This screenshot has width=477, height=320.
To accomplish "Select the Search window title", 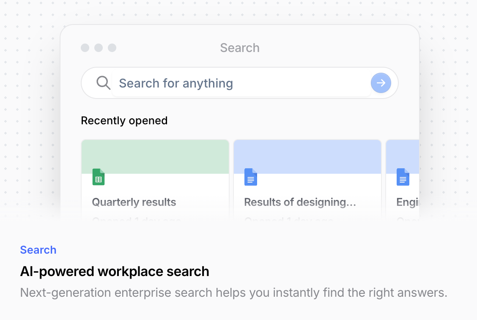I will 239,48.
